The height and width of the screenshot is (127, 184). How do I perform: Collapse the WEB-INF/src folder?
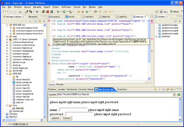click(7, 25)
